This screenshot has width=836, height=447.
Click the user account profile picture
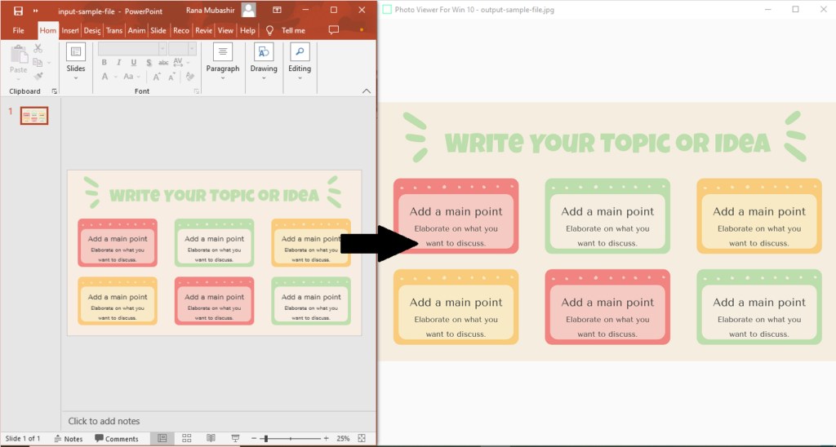tap(248, 10)
